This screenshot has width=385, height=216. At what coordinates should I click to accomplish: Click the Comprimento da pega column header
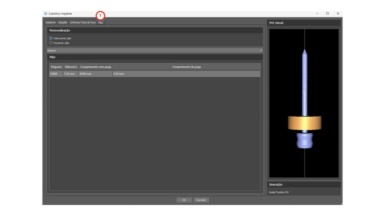[186, 67]
